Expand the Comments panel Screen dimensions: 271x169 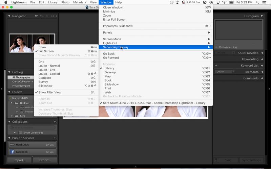tap(262, 78)
